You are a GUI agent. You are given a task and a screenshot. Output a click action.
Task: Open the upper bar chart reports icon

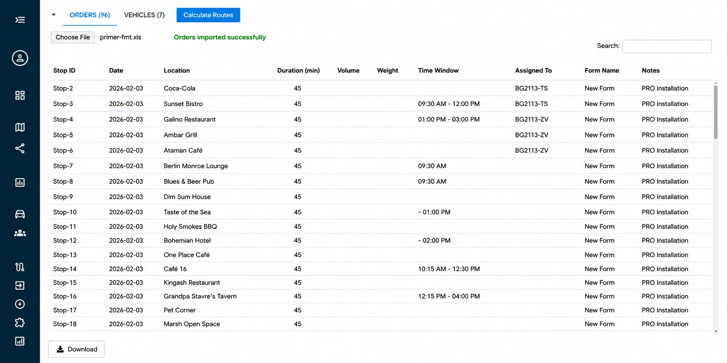[x=20, y=183]
